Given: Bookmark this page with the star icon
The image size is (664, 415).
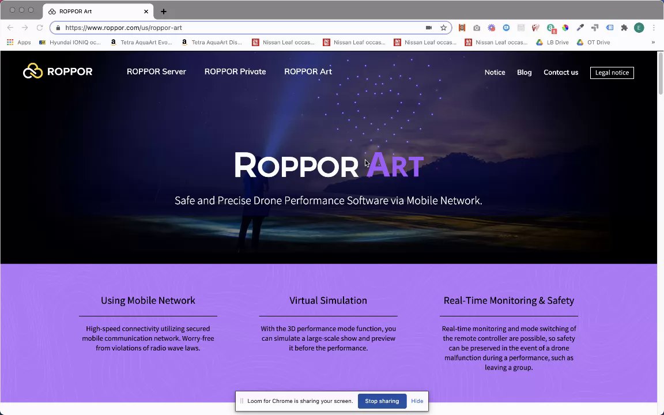Looking at the screenshot, I should 443,28.
